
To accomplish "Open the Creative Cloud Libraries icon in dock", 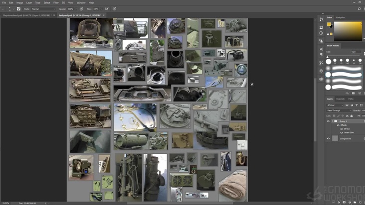I will 321,79.
